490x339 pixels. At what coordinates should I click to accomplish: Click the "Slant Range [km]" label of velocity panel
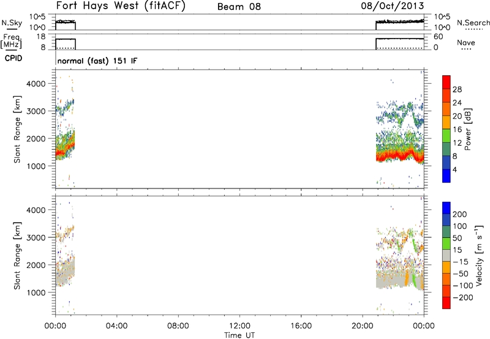point(17,256)
